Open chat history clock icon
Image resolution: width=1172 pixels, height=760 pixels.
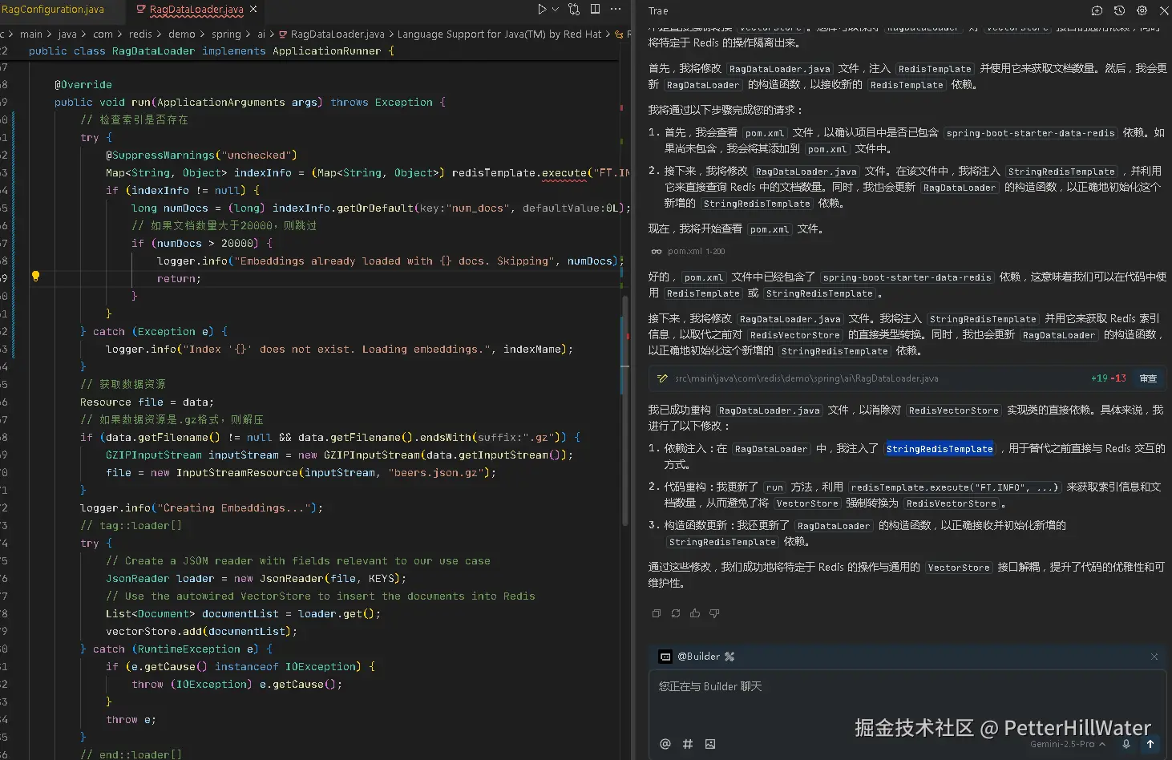point(1119,10)
